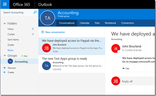Click the Office 365 title
This screenshot has width=156, height=96.
click(21, 4)
